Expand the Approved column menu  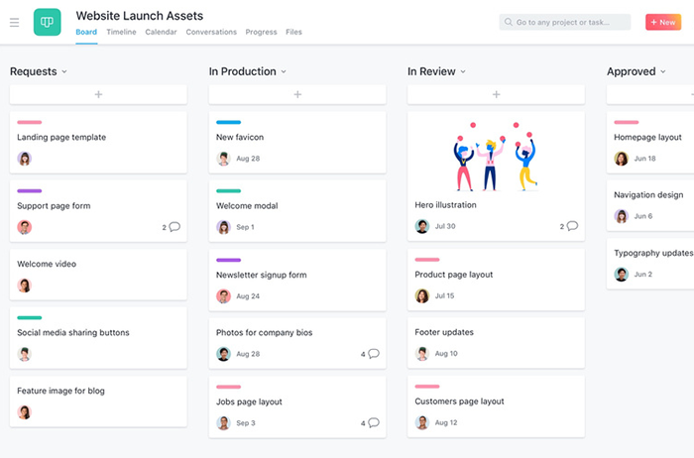click(663, 71)
